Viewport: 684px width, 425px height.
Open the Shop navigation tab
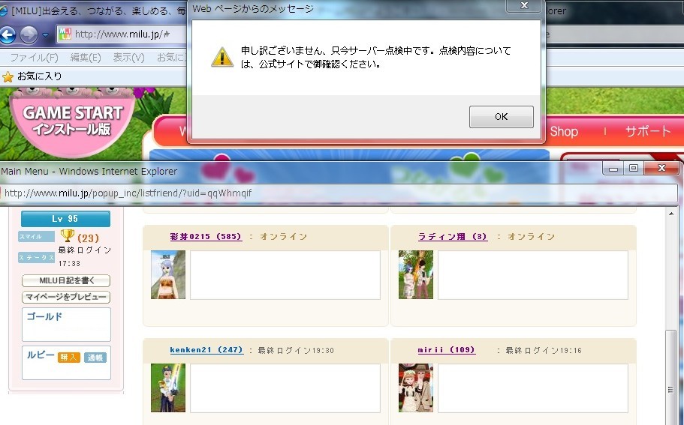[x=564, y=131]
